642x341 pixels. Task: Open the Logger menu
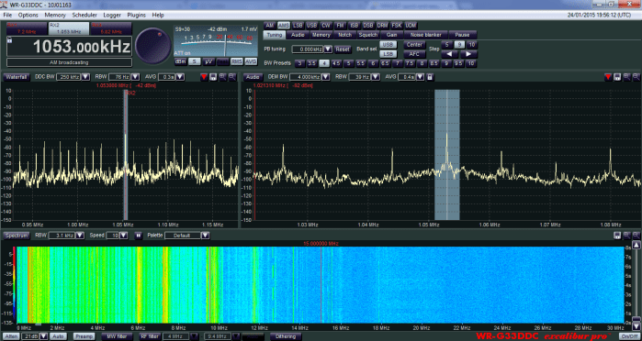[112, 16]
